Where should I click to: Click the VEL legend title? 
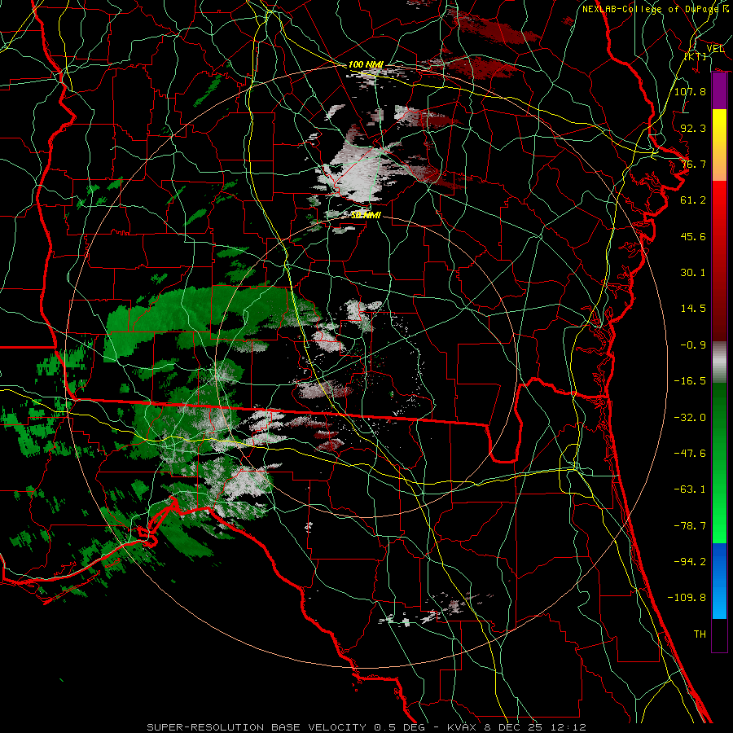715,49
